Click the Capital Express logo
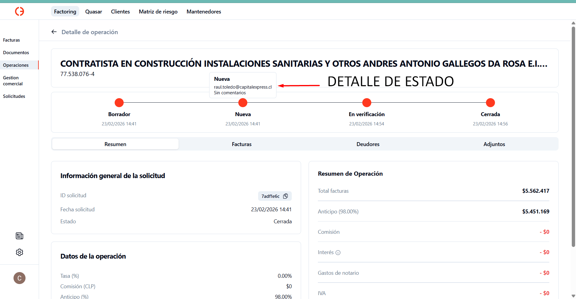The height and width of the screenshot is (299, 576). pos(19,11)
